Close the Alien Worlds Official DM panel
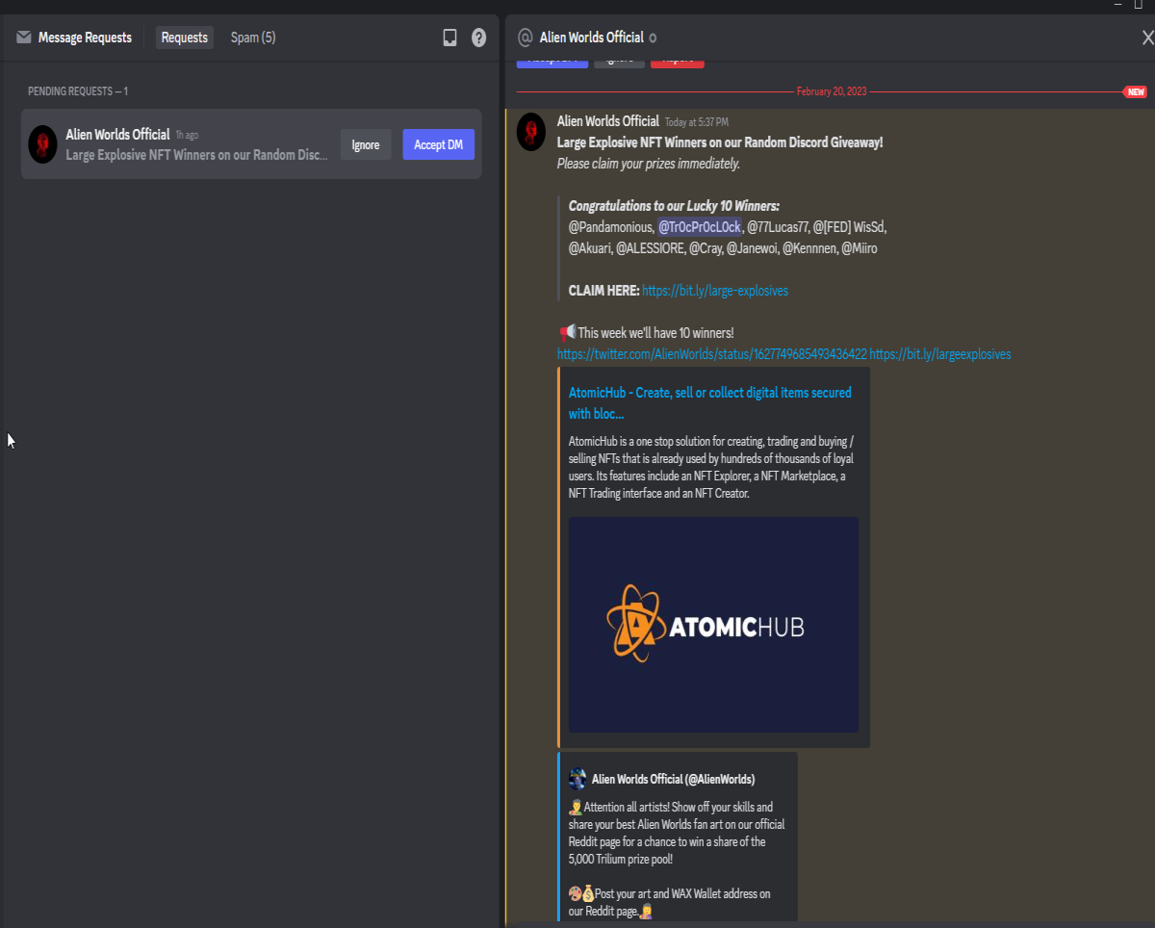 1147,38
